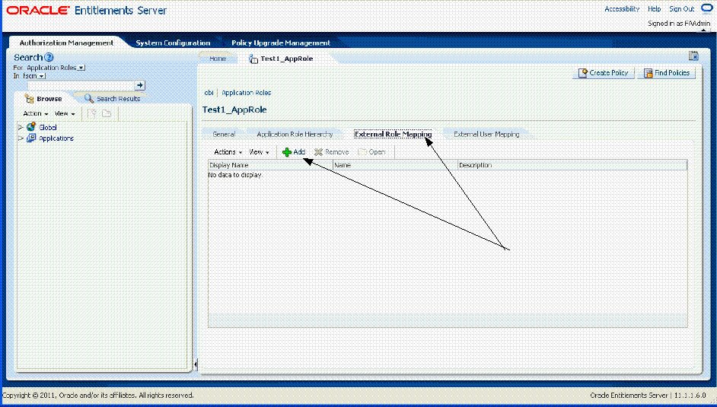This screenshot has width=717, height=407.
Task: Click the Applications icon in the tree
Action: tap(31, 138)
